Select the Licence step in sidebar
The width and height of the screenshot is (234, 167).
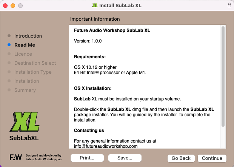click(x=23, y=54)
